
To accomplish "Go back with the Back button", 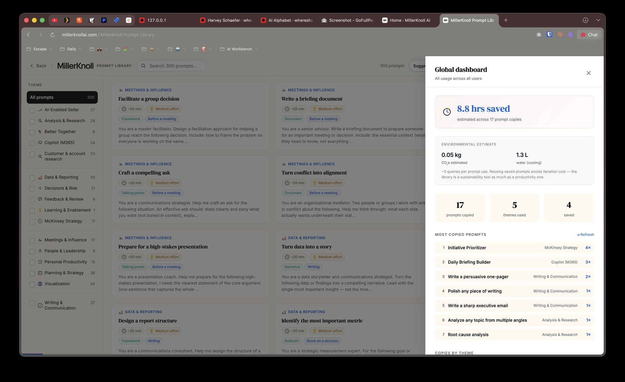I will tap(38, 66).
